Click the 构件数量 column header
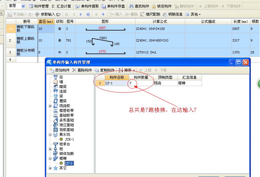 point(141,77)
